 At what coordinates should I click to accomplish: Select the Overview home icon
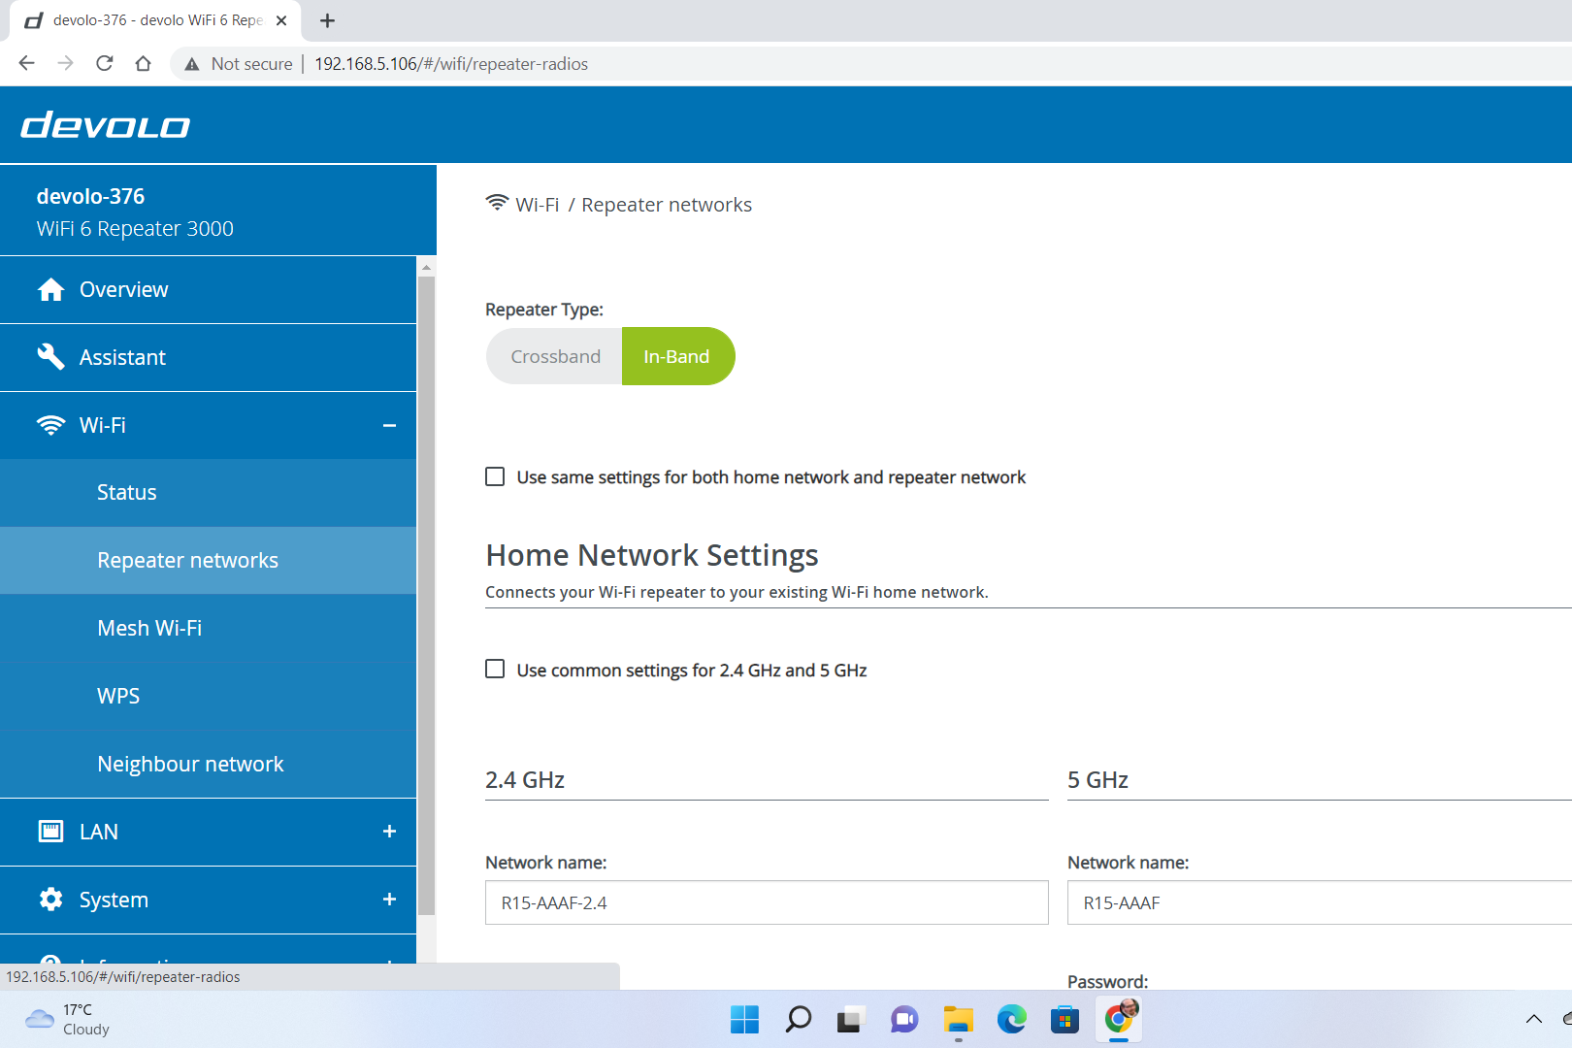pos(50,288)
